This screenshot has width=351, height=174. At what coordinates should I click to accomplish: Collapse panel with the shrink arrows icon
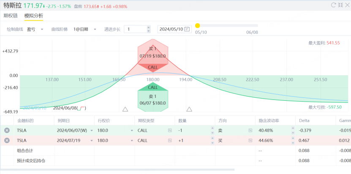[x=340, y=5]
